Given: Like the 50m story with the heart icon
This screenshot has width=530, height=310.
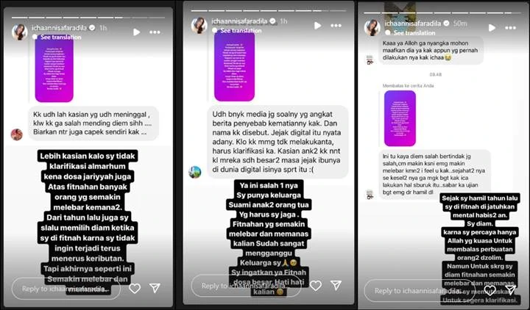Looking at the screenshot, I should [490, 290].
